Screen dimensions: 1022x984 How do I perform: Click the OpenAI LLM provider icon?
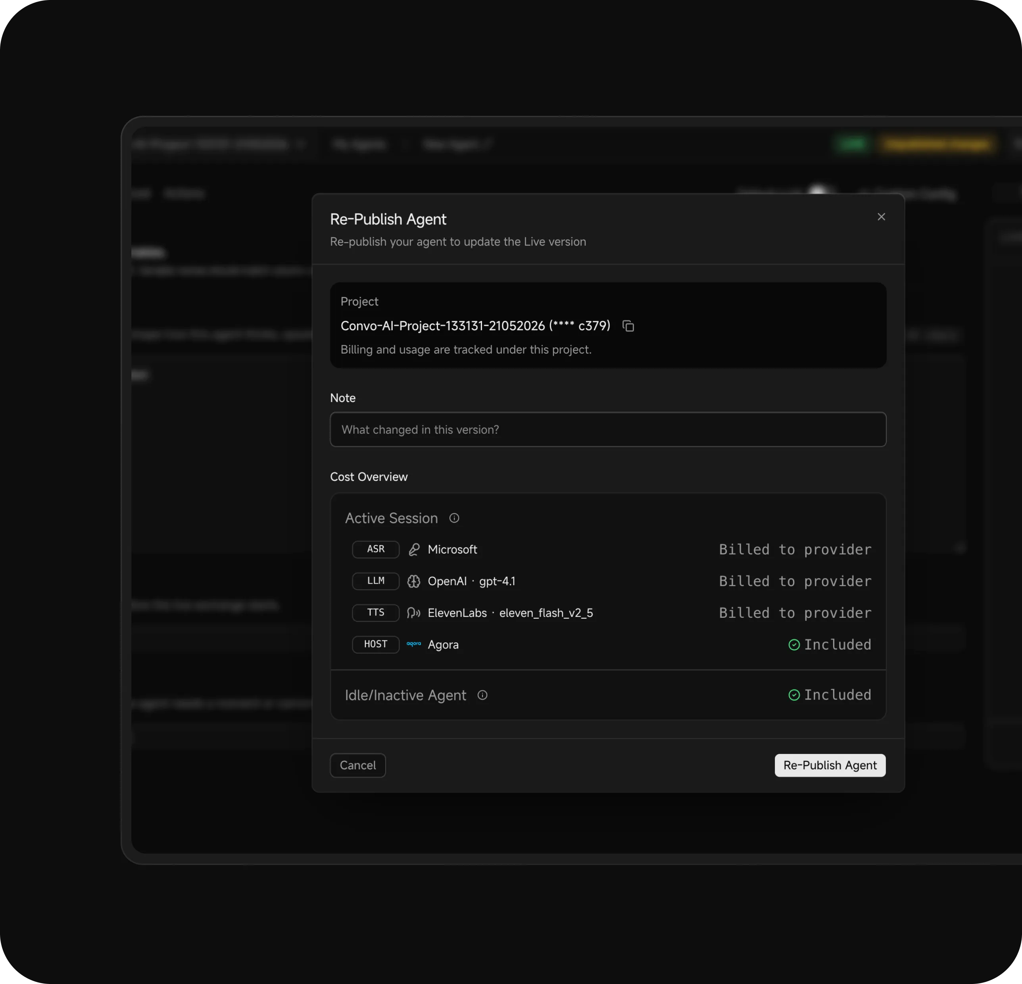click(413, 581)
